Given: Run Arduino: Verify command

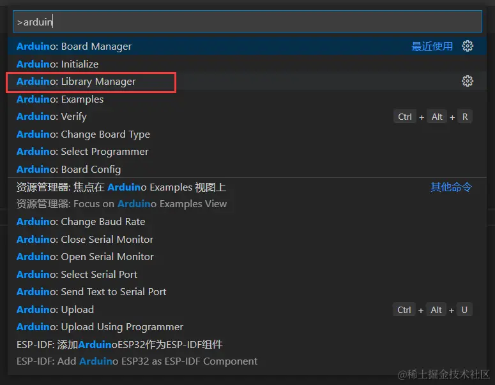Looking at the screenshot, I should tap(247, 117).
